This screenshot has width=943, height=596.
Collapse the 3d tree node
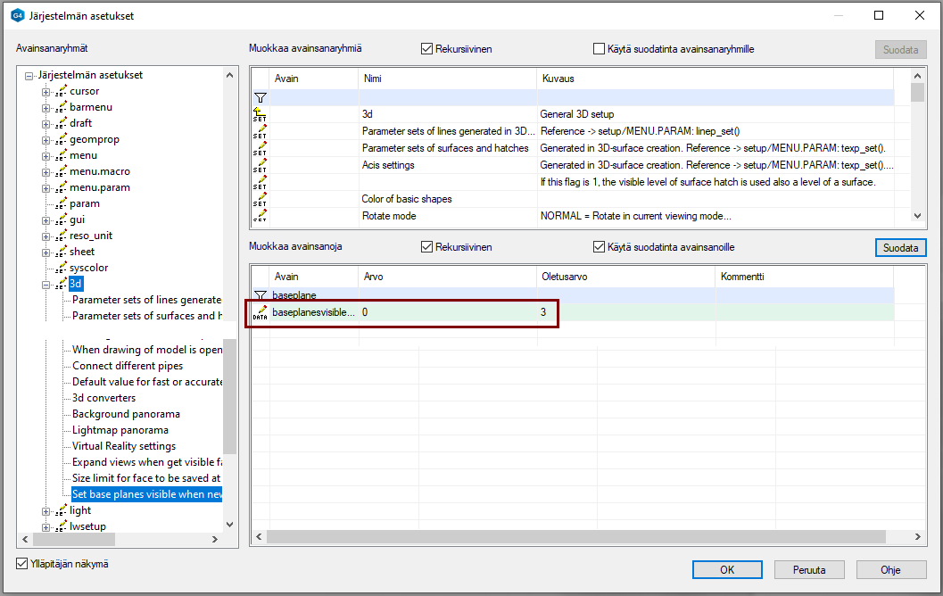tap(45, 285)
